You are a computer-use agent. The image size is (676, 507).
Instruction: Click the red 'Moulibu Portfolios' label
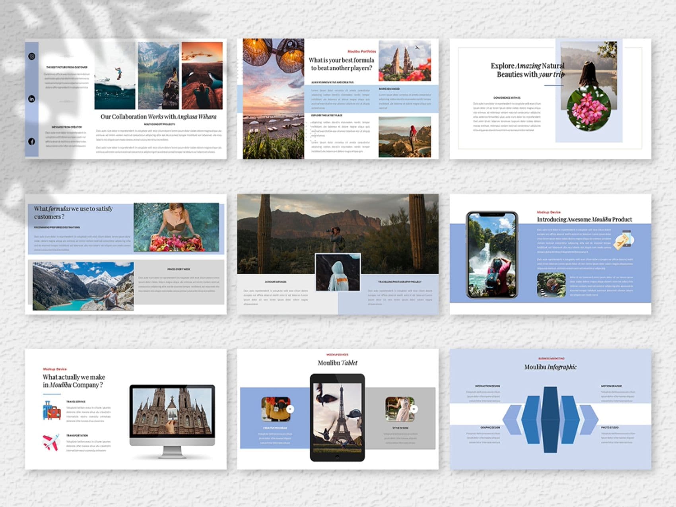361,51
